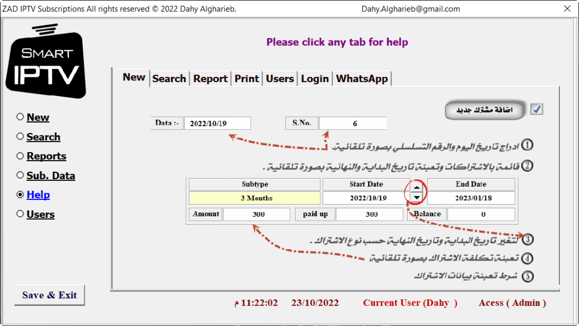Go to the WhatsApp tab

coord(362,79)
